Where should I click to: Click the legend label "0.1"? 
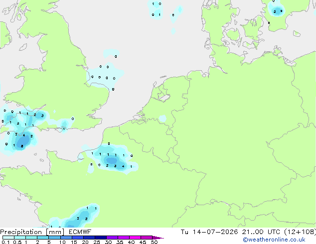[5, 242]
